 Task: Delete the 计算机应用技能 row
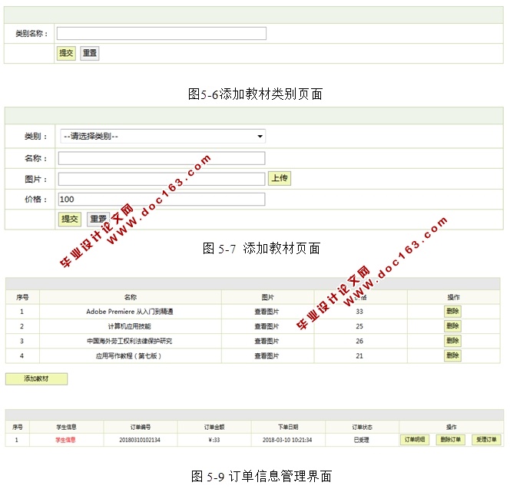(x=452, y=326)
